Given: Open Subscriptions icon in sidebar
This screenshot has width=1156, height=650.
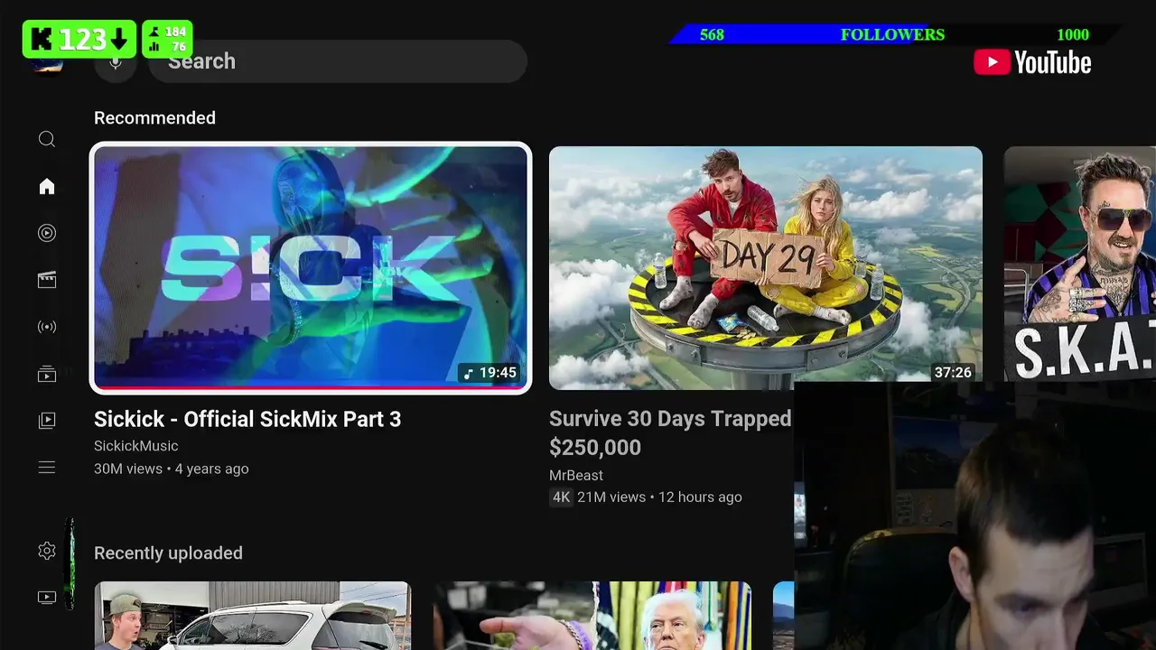Looking at the screenshot, I should tap(47, 374).
